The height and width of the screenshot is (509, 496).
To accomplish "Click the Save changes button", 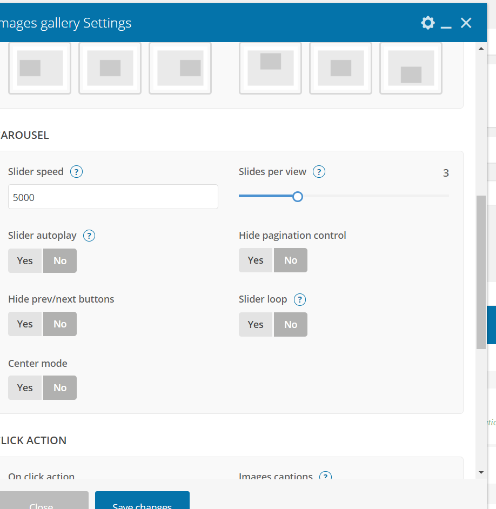I will point(142,500).
